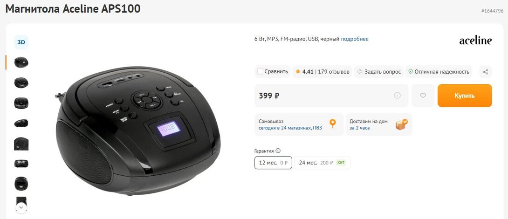
Task: Click Отличная надежность badge
Action: point(439,72)
